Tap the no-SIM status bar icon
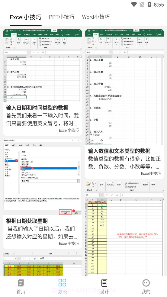The image size is (167, 297). point(142,5)
